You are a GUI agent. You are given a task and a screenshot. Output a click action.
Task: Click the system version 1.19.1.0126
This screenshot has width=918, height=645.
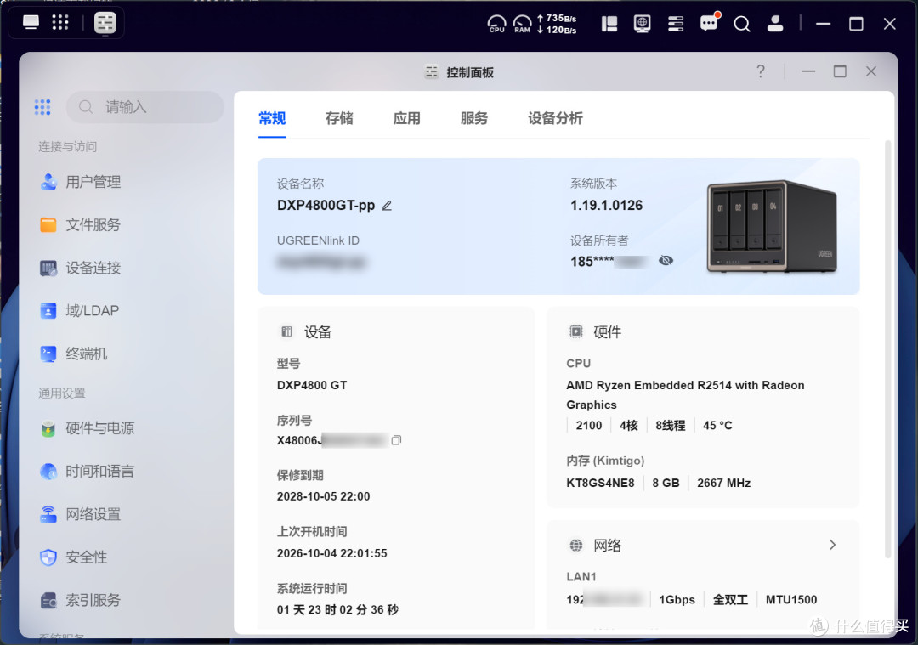coord(607,206)
